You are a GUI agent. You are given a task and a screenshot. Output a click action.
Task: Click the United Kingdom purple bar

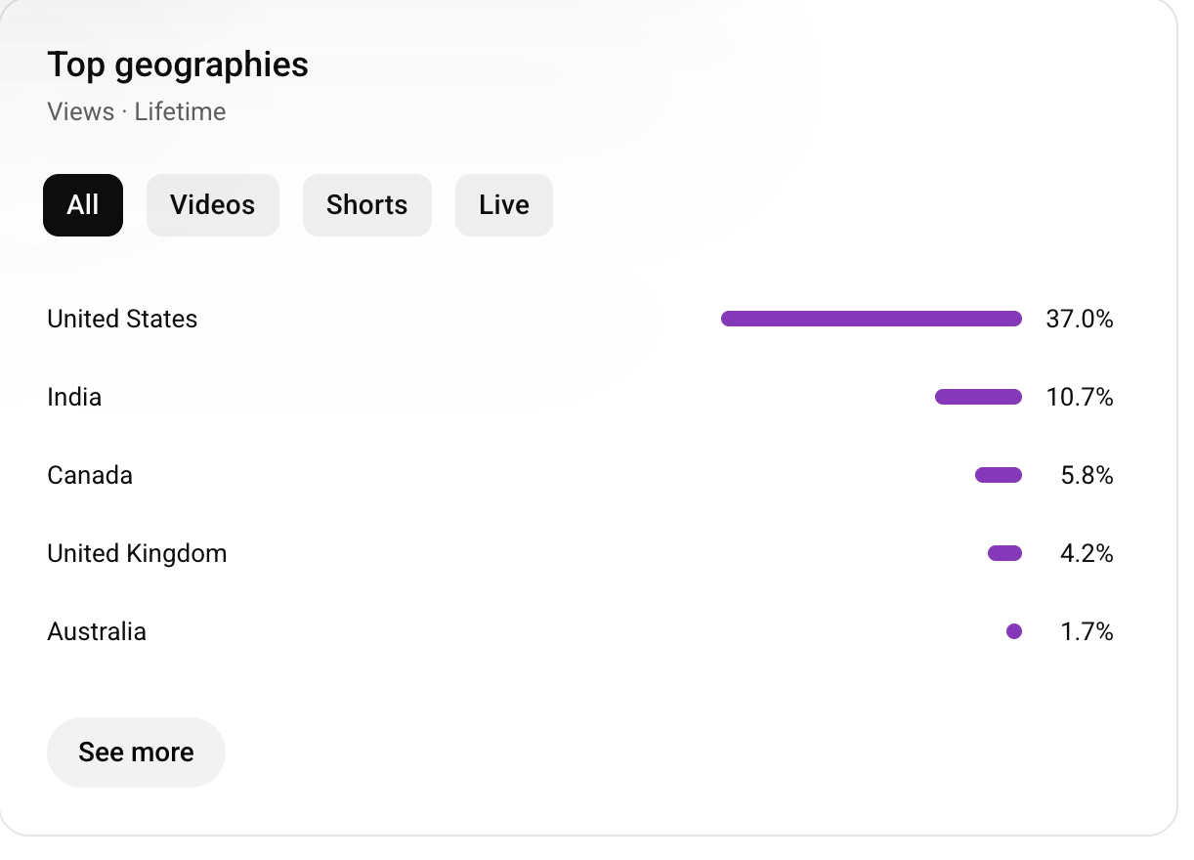point(1004,553)
